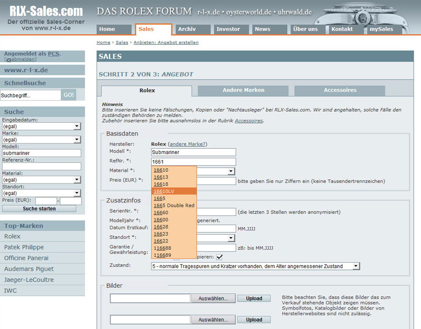421x329 pixels.
Task: Click the Accessoires link in the Hinweis text
Action: coord(249,121)
